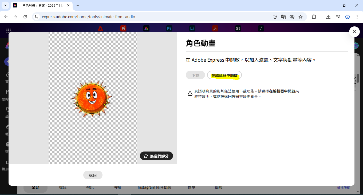Screen dimensions: 363x195
Task: Expand the tab search dropdown arrow
Action: tap(5, 5)
